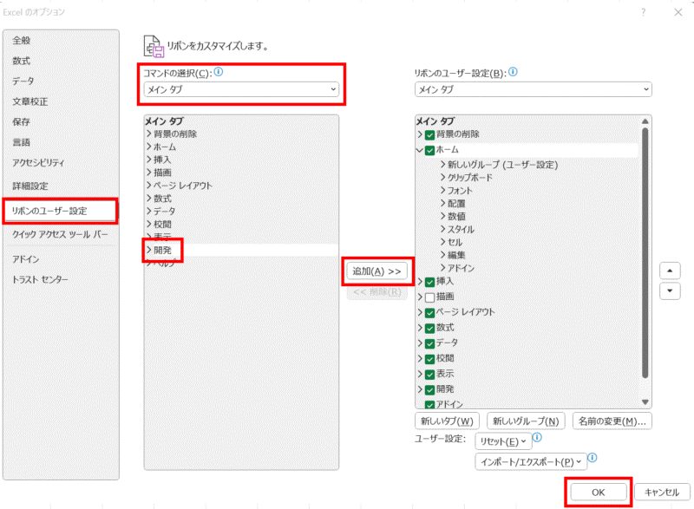Select 校閲 in the left command list

click(162, 225)
